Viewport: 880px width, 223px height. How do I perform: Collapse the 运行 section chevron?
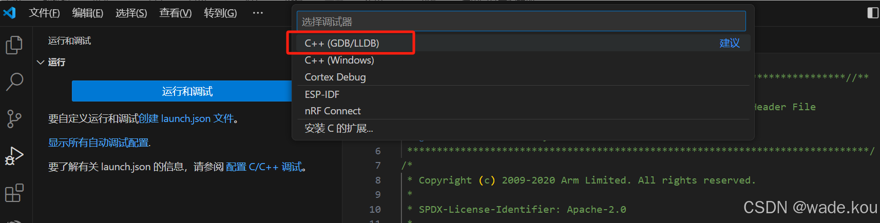pos(41,62)
